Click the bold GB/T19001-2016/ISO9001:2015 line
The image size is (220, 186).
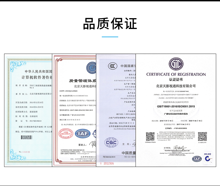176,106
